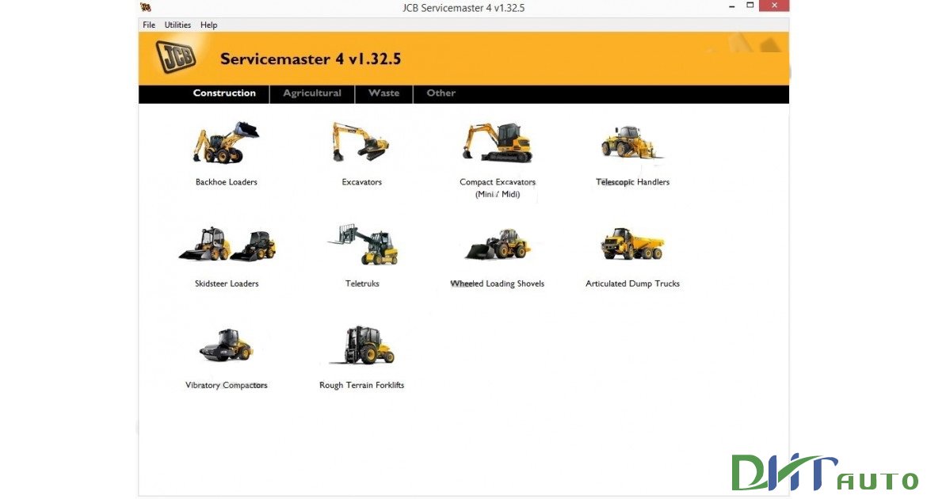The width and height of the screenshot is (927, 499).
Task: Select the Excavators machine icon
Action: tap(360, 142)
